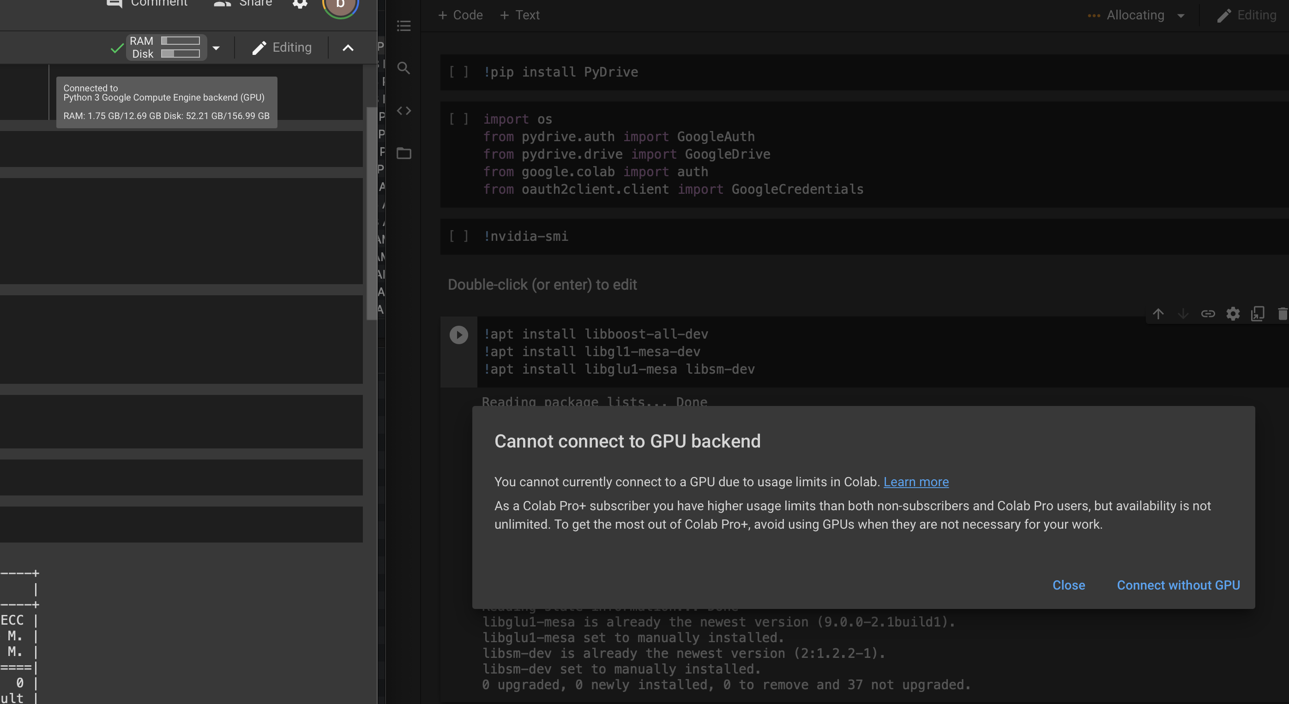
Task: Close the GPU backend dialog
Action: (x=1069, y=585)
